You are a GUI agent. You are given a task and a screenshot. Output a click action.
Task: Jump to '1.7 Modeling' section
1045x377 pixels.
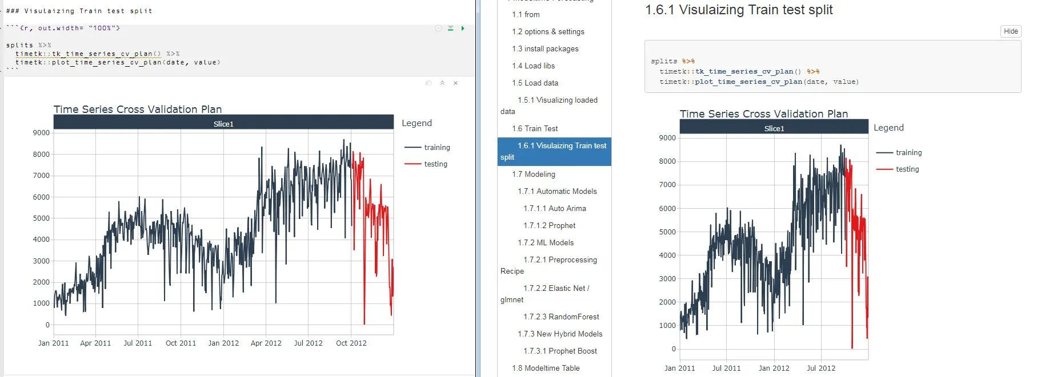pos(534,174)
